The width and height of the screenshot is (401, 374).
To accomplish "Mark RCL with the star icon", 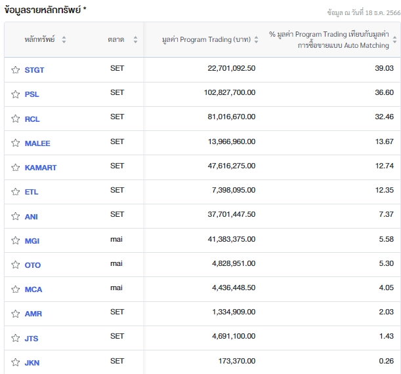I will pyautogui.click(x=15, y=119).
